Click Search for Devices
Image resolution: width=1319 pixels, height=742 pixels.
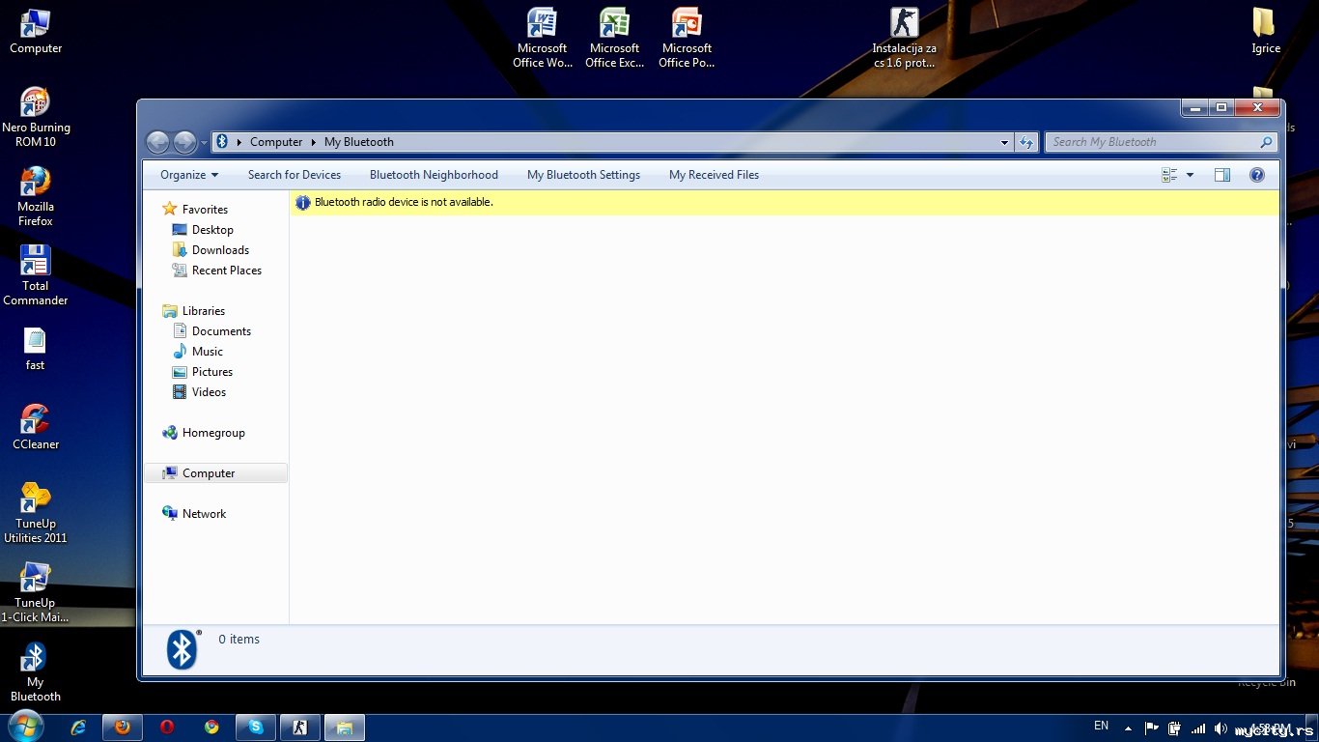click(295, 175)
